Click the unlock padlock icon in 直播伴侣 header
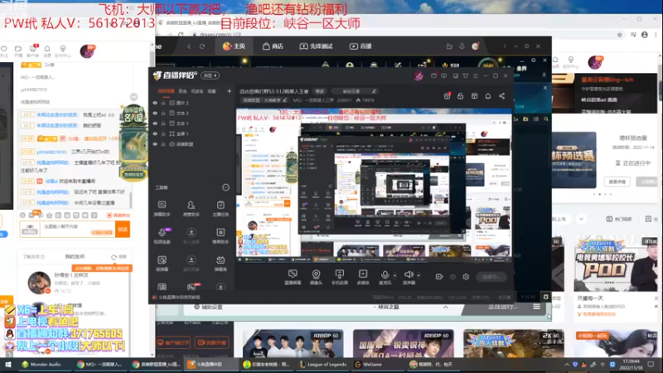Viewport: 663px width, 373px height. tap(461, 96)
